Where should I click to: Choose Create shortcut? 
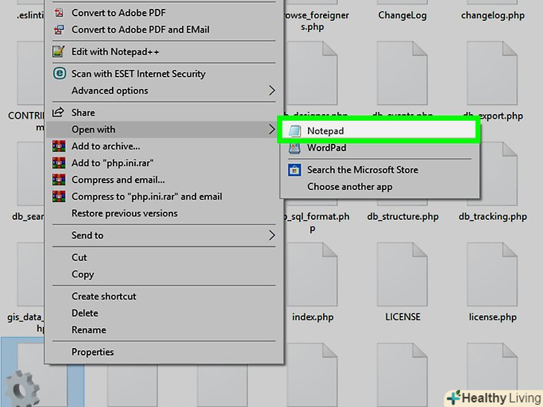pos(164,296)
